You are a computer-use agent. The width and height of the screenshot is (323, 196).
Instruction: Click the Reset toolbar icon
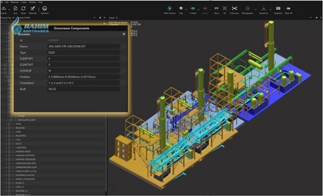[x=24, y=8]
